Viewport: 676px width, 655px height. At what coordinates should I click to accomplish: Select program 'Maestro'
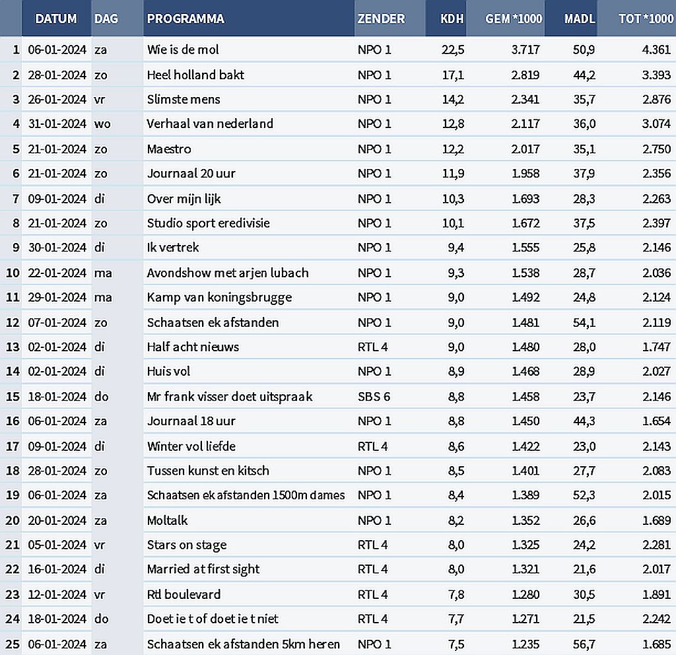click(x=169, y=149)
